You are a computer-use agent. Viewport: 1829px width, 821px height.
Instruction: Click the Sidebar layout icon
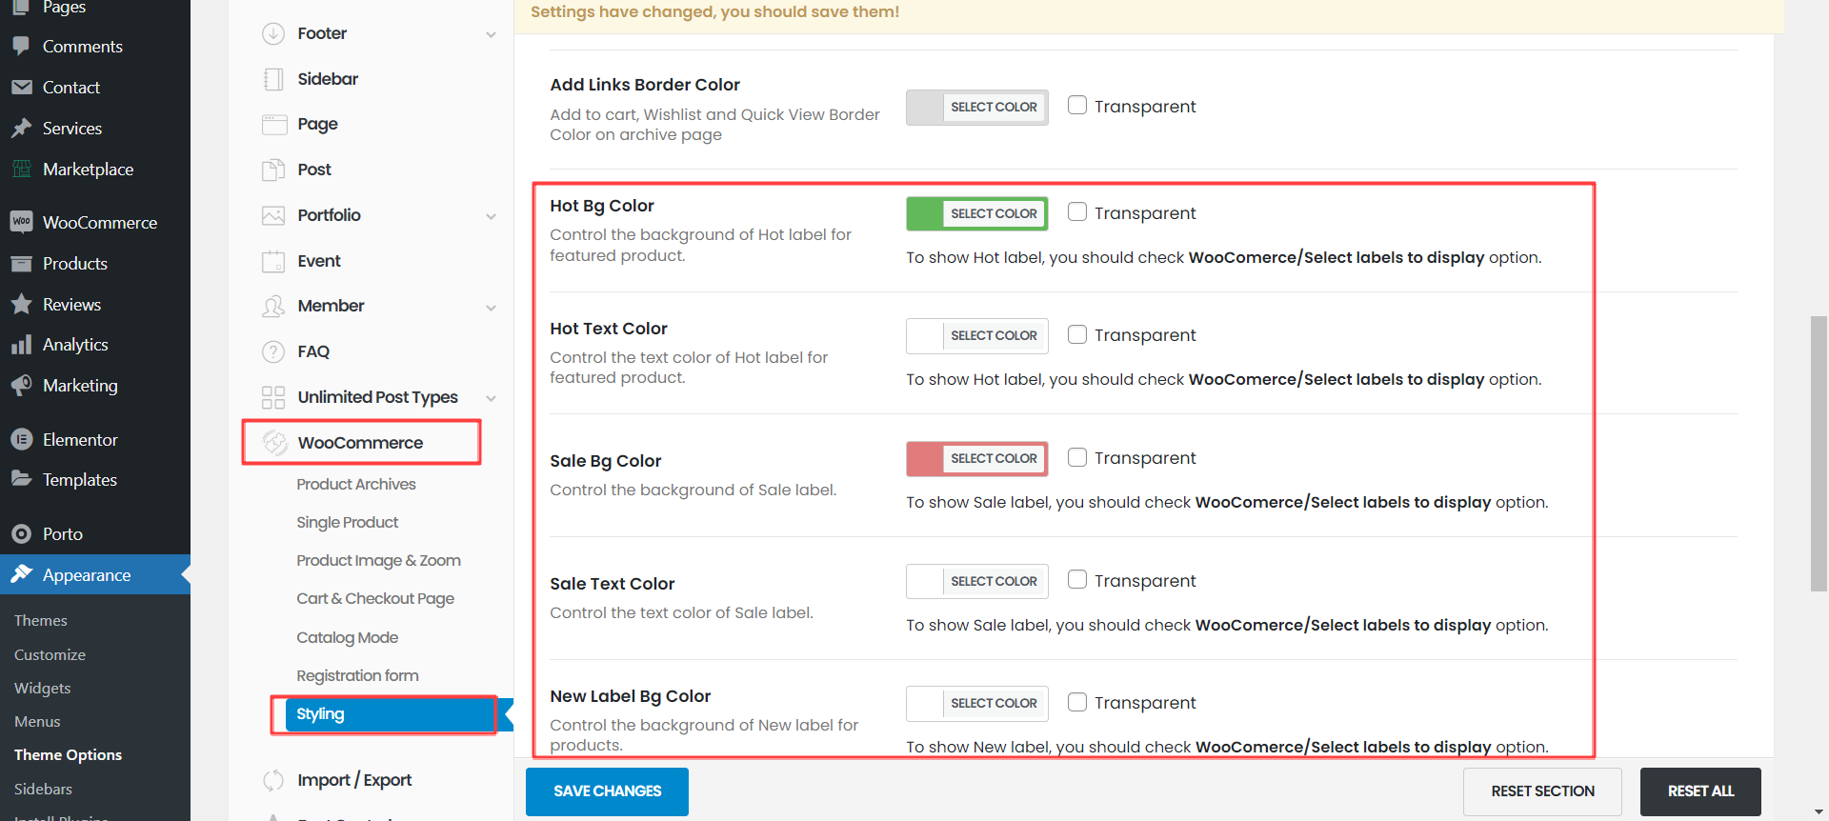(273, 79)
